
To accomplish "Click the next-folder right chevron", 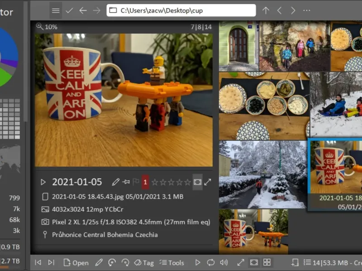I will coord(293,10).
